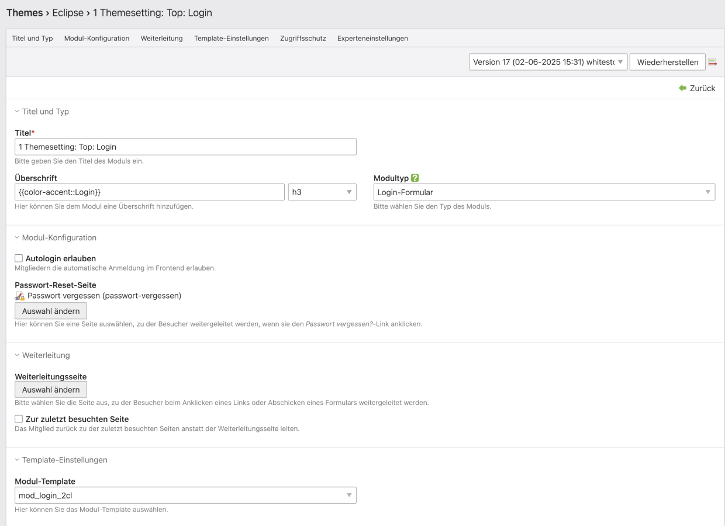Collapse the Modul-Konfiguration section
This screenshot has width=725, height=526.
tap(58, 238)
